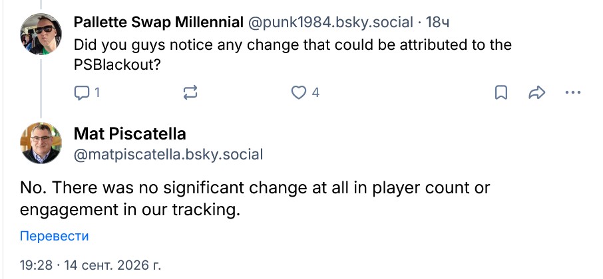This screenshot has height=279, width=603.
Task: Click Mat Piscatella's reply text
Action: (255, 199)
